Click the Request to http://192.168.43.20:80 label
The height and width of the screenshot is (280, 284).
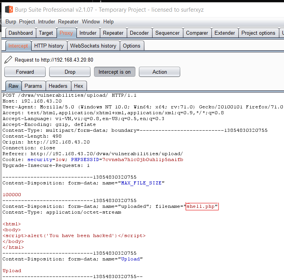coord(54,60)
